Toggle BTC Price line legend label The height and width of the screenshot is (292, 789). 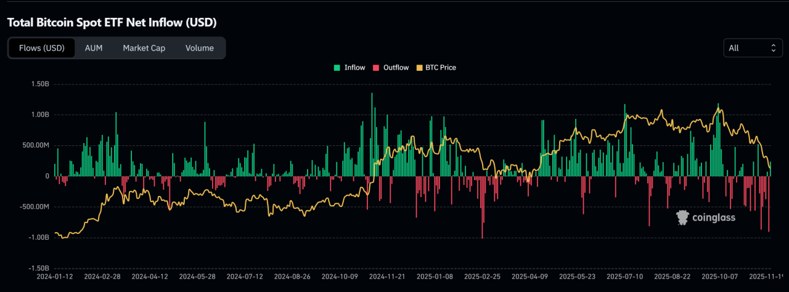(441, 68)
